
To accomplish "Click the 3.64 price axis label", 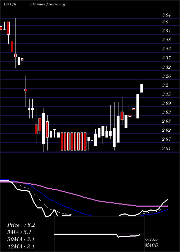I will click(x=166, y=15).
